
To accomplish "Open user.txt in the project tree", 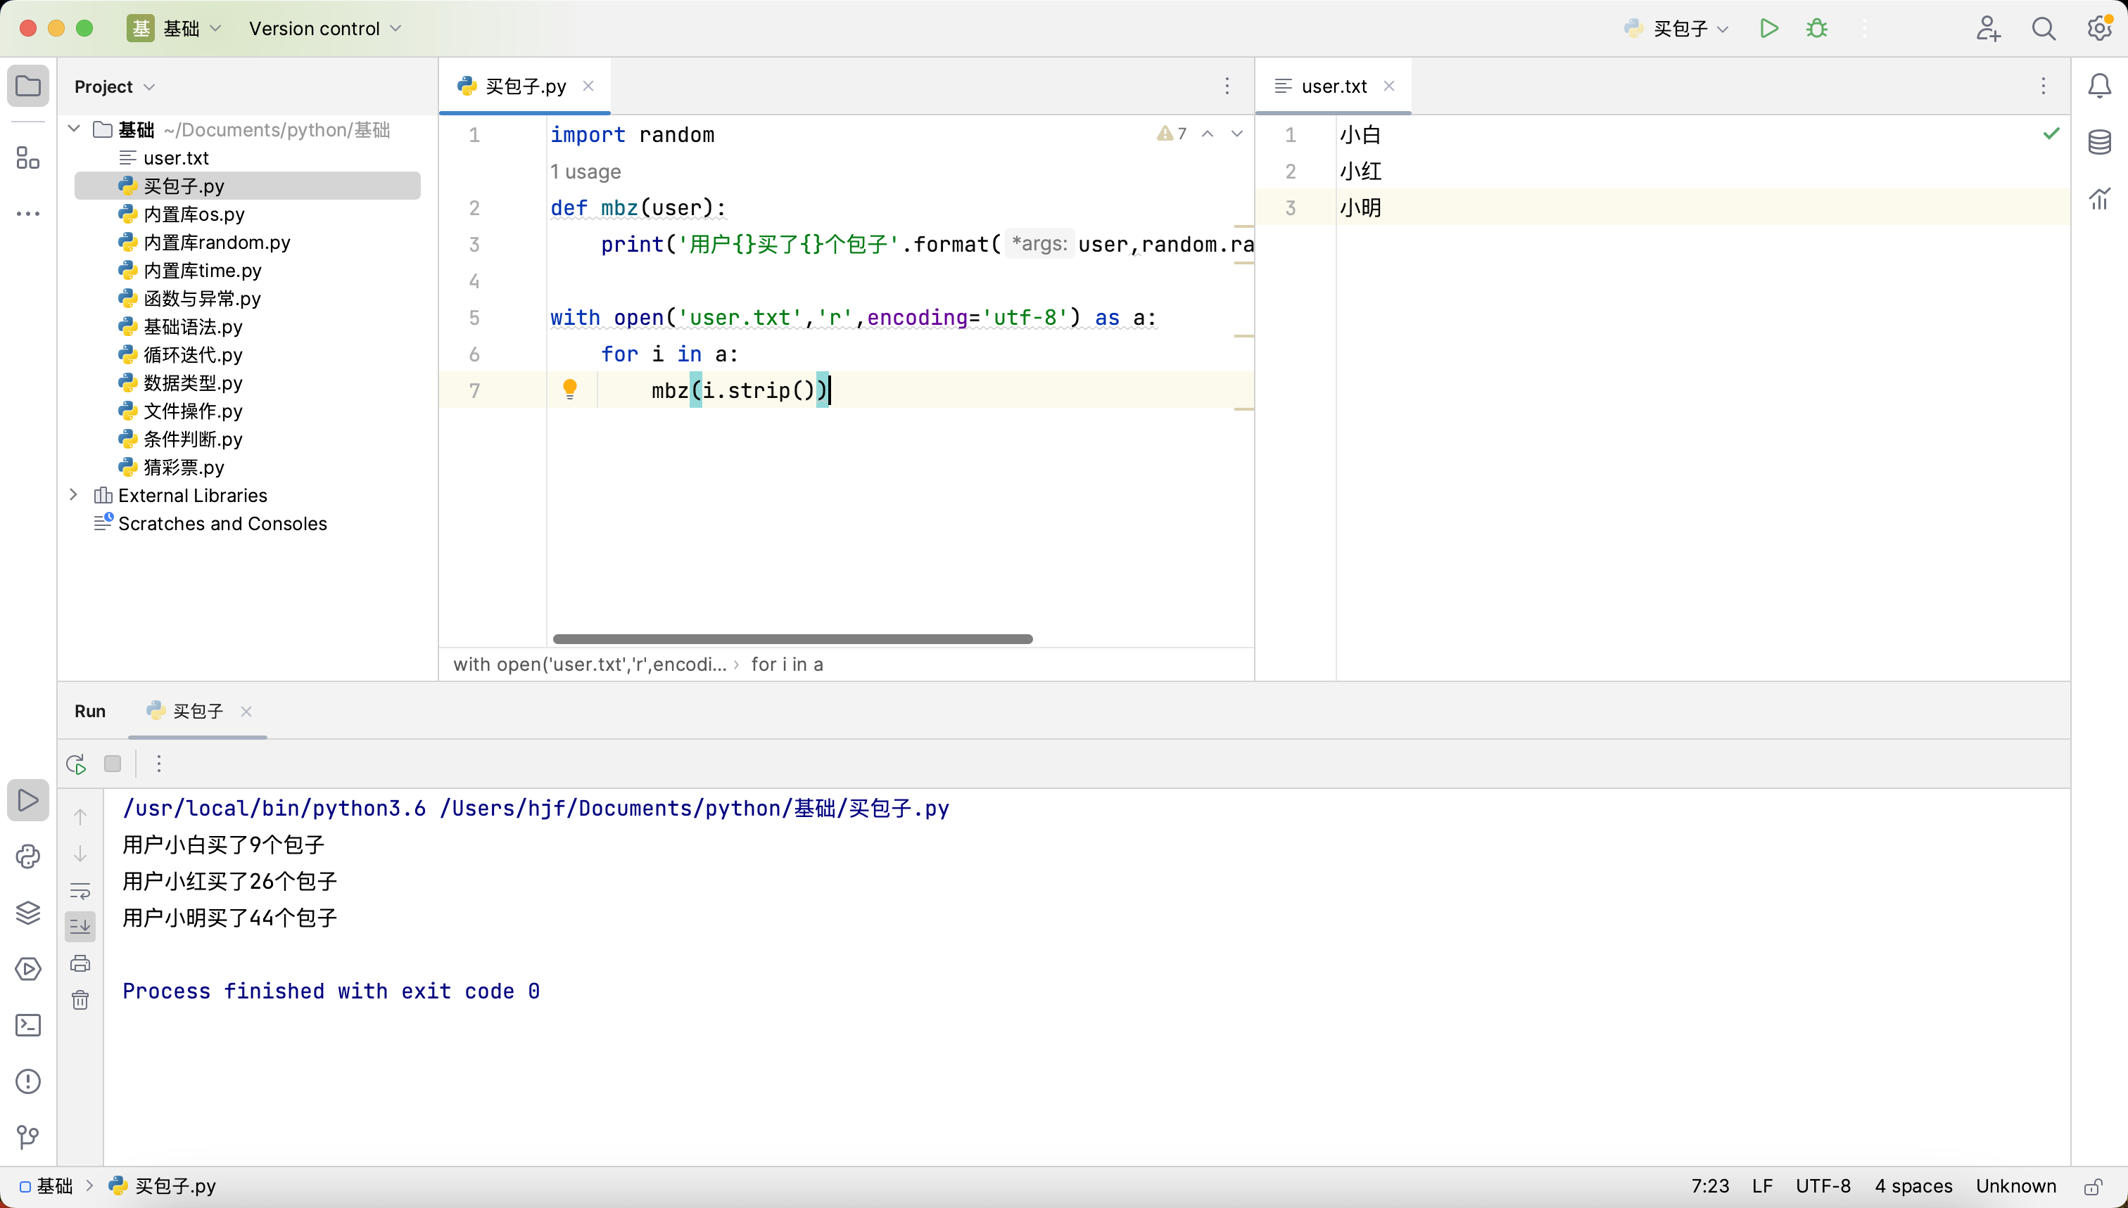I will pos(176,158).
